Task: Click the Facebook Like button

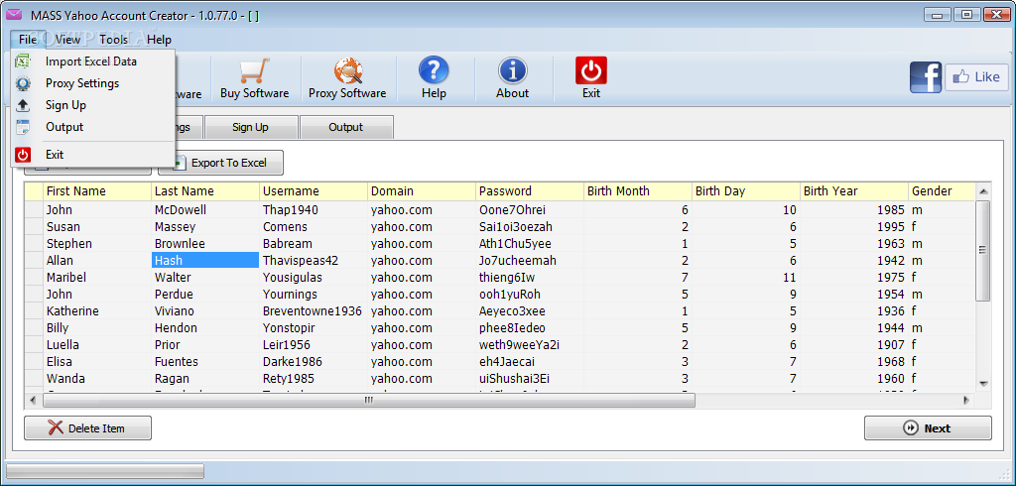Action: pos(977,77)
